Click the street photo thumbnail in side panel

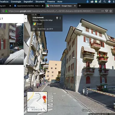coord(12,44)
